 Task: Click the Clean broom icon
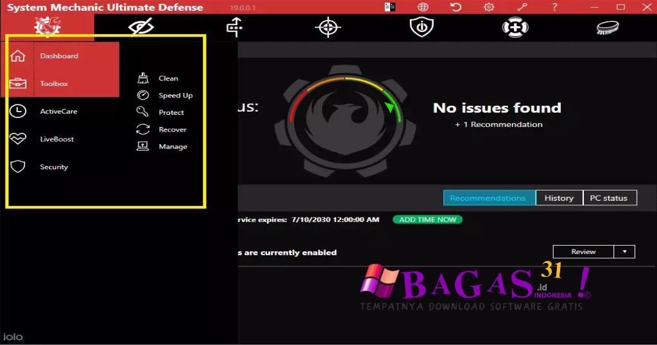[x=143, y=78]
